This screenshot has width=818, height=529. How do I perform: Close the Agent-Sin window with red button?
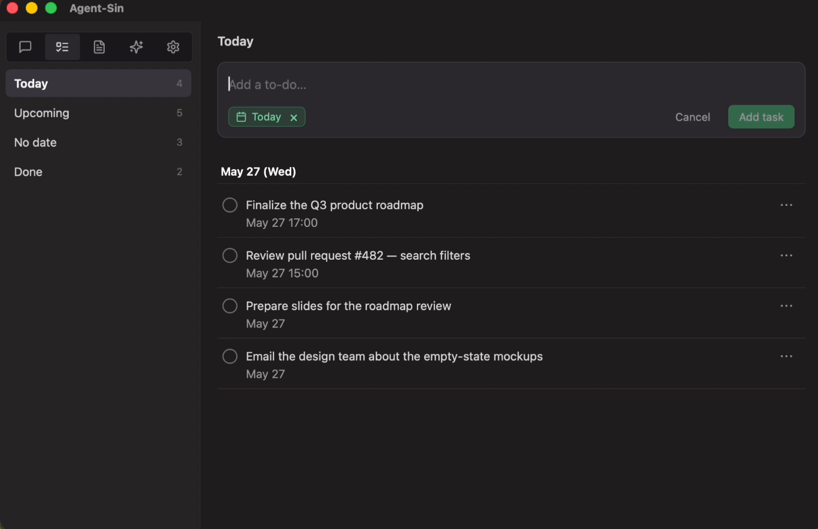pos(12,8)
